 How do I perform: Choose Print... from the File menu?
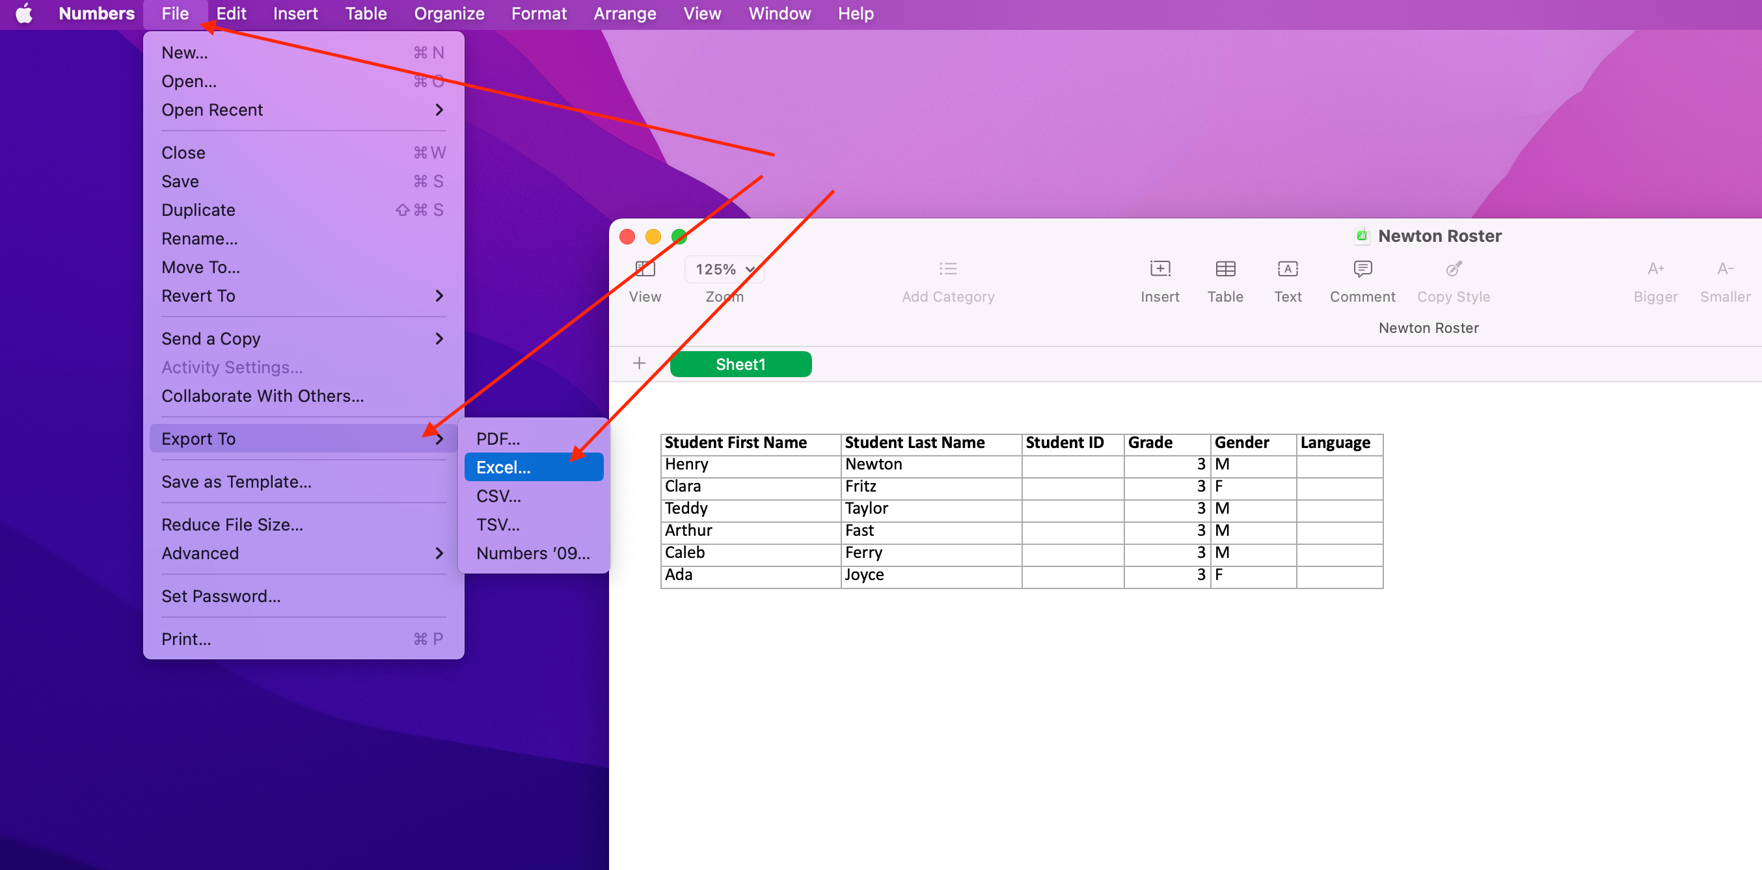pos(303,640)
